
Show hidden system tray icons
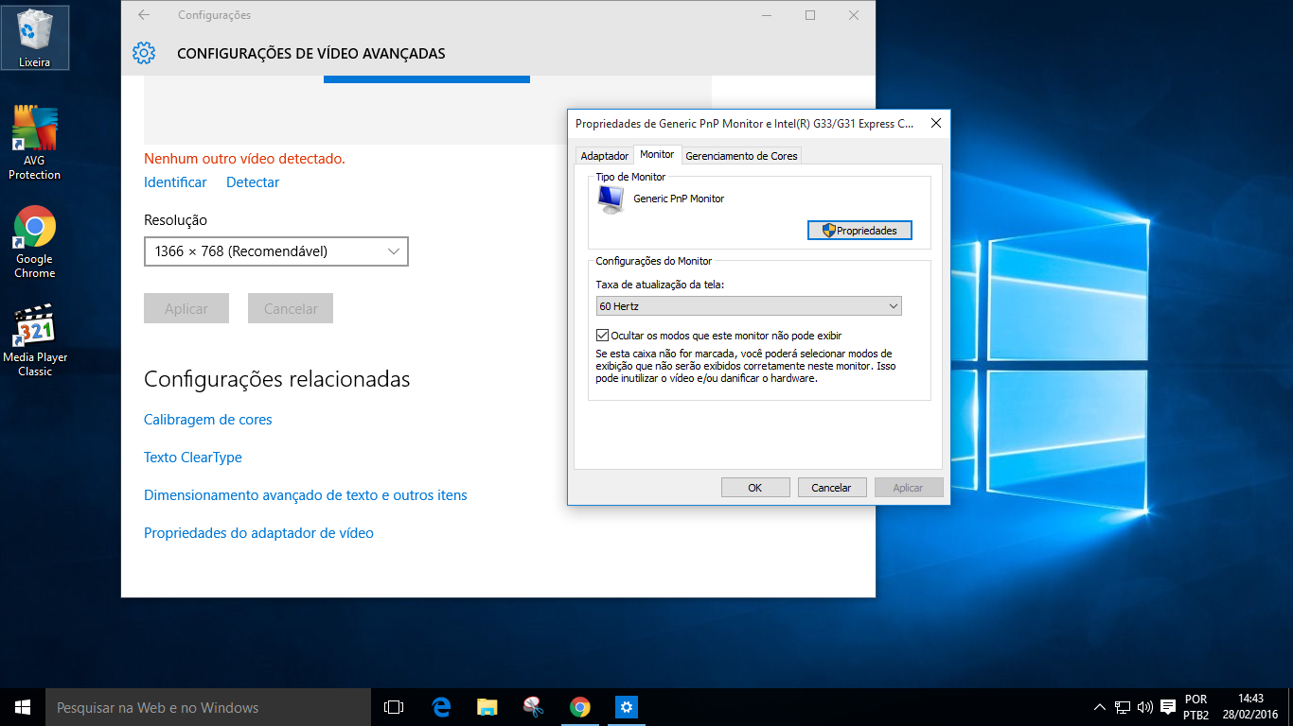click(1099, 707)
